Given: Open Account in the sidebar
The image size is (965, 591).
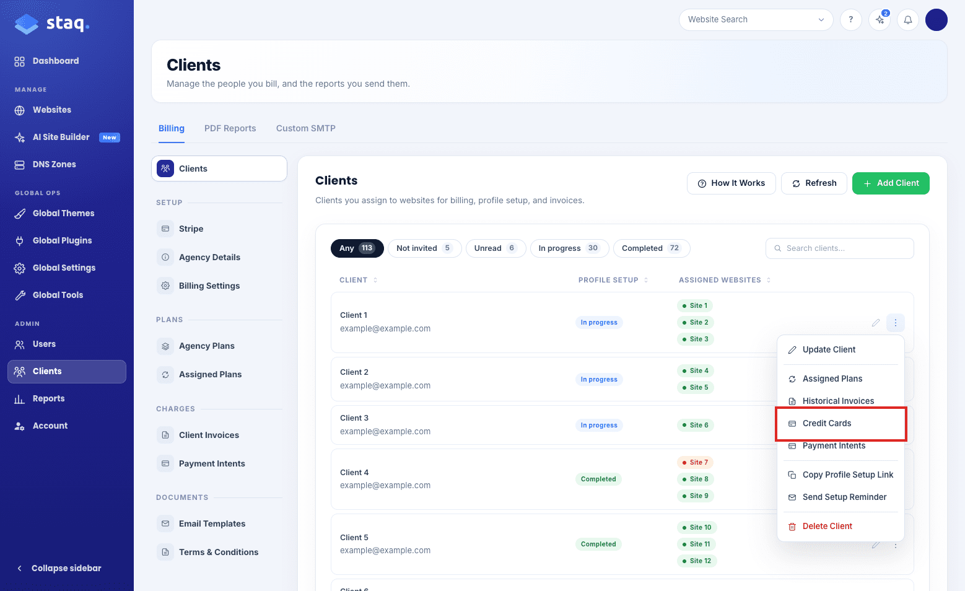Looking at the screenshot, I should coord(67,426).
